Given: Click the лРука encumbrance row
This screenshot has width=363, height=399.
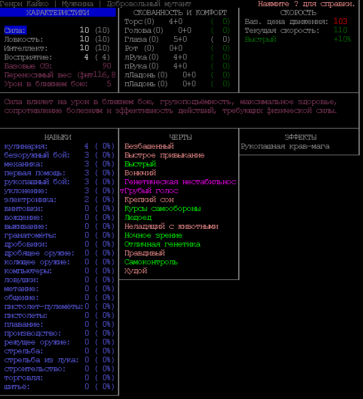Looking at the screenshot, I should [177, 57].
